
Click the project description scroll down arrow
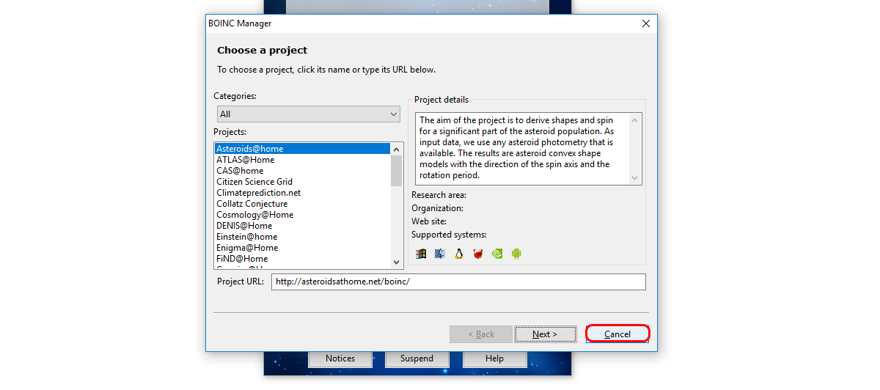click(636, 178)
